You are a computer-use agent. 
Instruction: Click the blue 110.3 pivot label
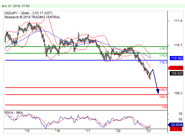pyautogui.click(x=163, y=62)
